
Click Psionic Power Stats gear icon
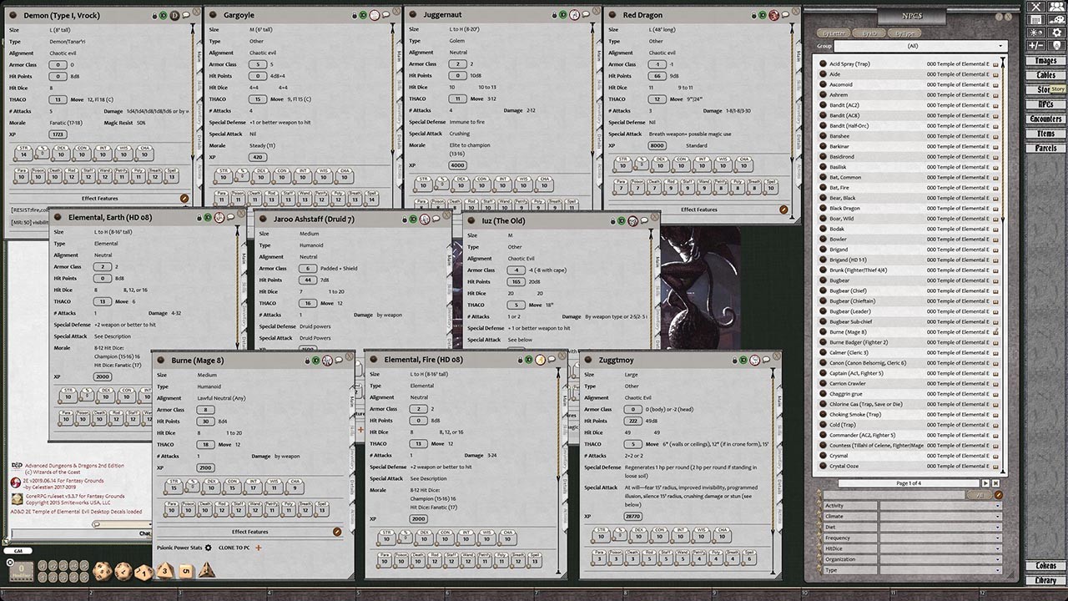209,548
